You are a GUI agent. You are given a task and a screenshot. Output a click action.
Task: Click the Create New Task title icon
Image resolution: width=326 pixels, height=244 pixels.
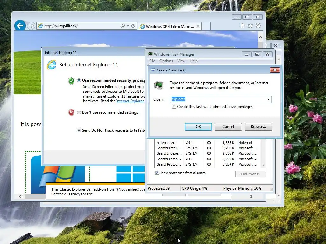point(153,70)
